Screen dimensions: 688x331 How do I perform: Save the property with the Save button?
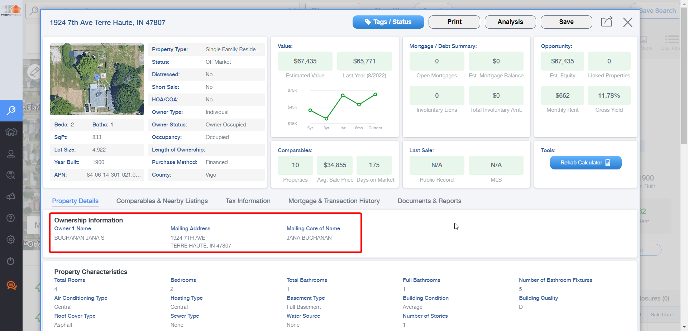point(566,22)
